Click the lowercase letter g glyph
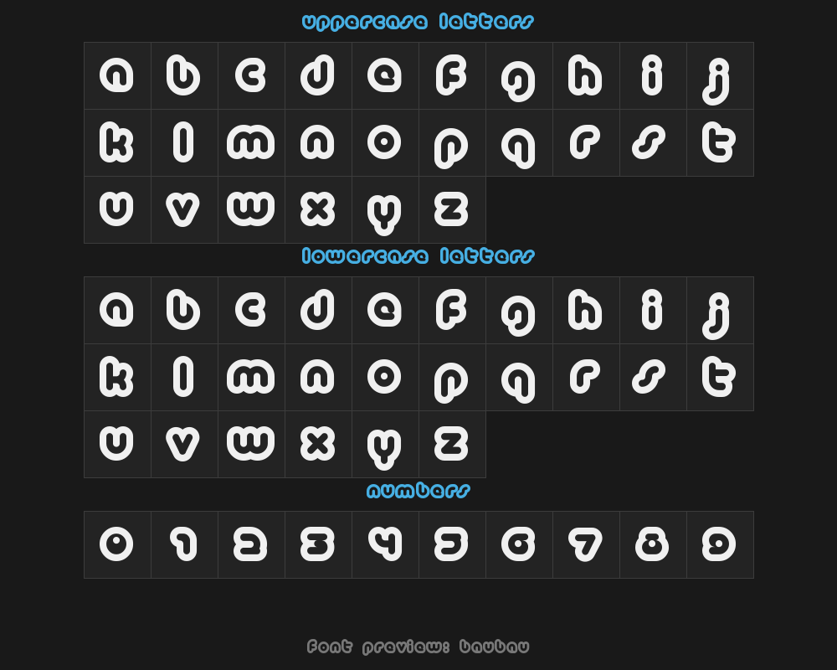The image size is (837, 670). (x=520, y=311)
